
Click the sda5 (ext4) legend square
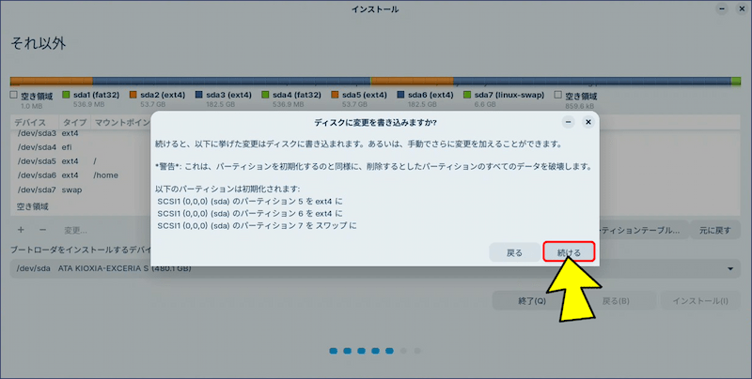[x=335, y=95]
